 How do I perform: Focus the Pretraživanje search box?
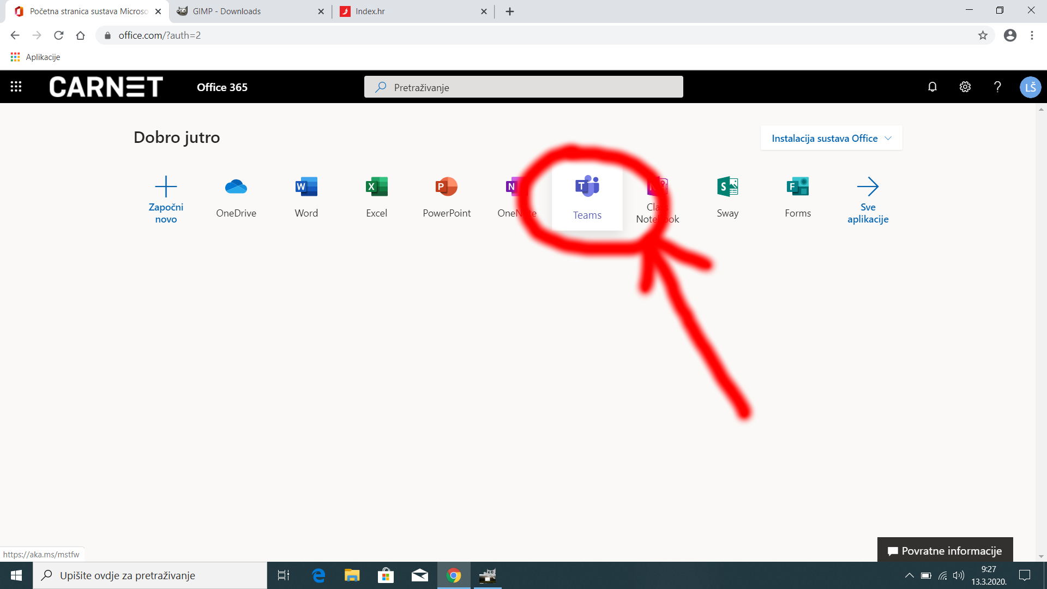point(523,87)
